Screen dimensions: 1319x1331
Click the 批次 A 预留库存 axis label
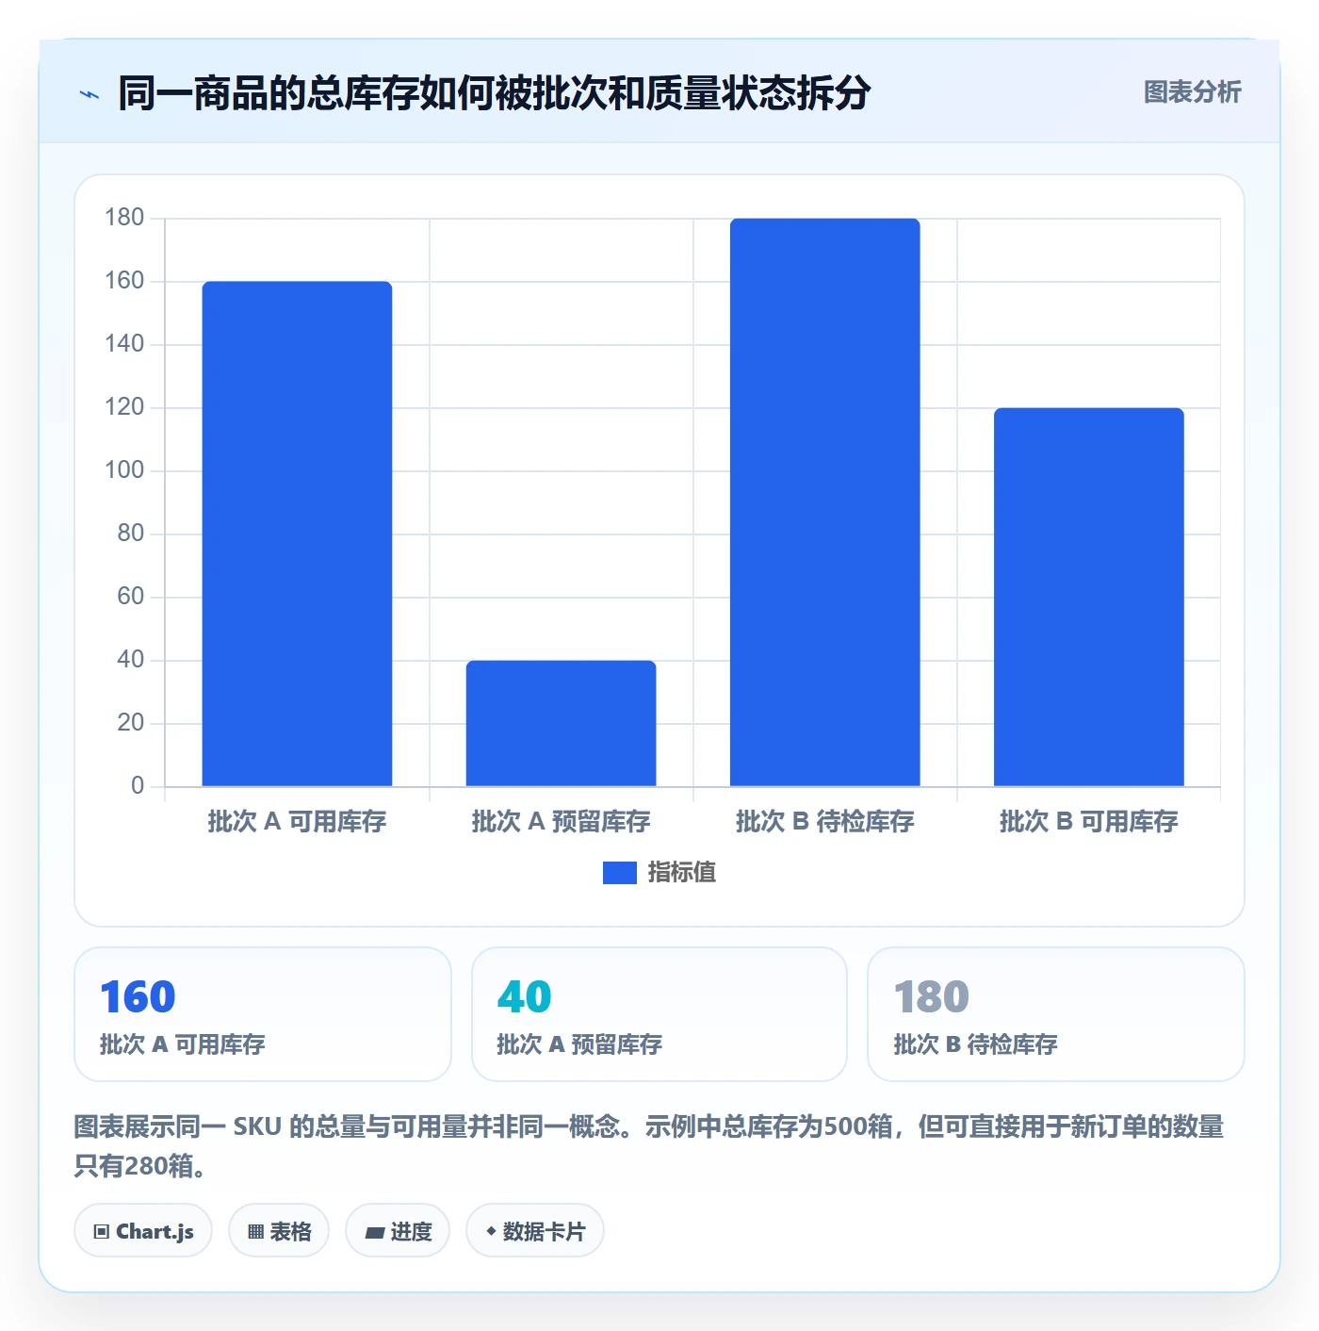coord(561,822)
